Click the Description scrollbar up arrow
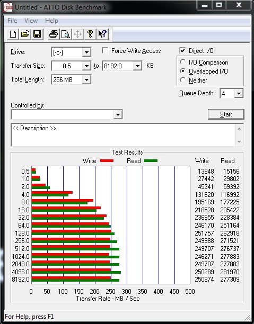This screenshot has height=324, width=254. point(239,129)
